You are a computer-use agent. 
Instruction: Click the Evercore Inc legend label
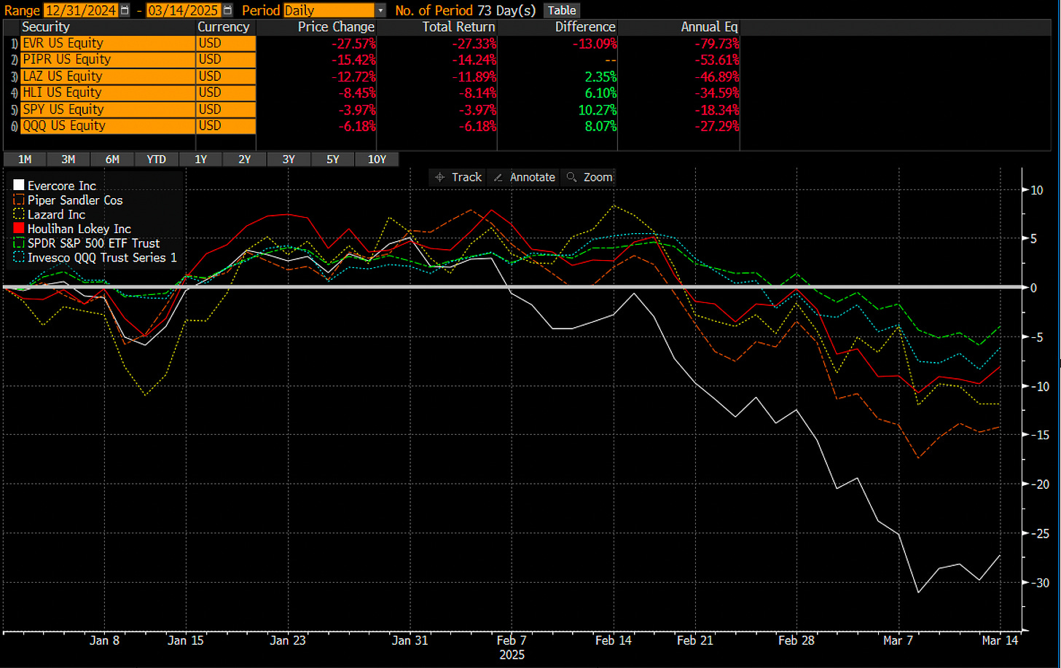(62, 186)
